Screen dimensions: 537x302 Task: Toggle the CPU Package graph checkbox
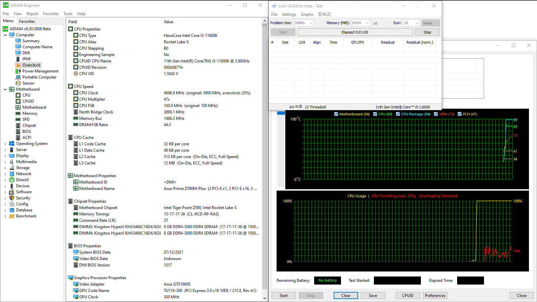tap(398, 114)
